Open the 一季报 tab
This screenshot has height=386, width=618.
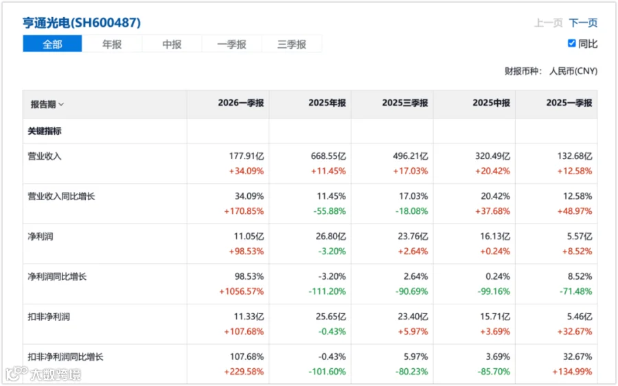tap(232, 44)
